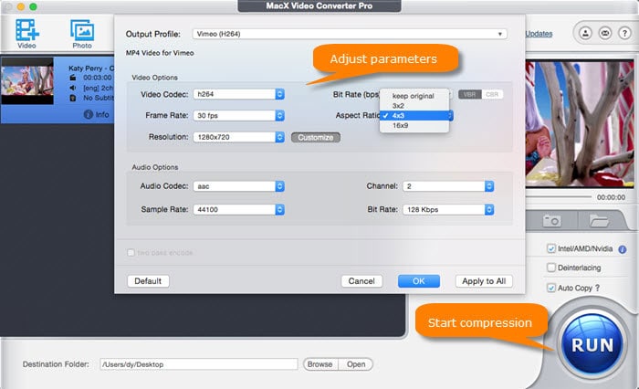Open the Photo slideshow tool

82,34
